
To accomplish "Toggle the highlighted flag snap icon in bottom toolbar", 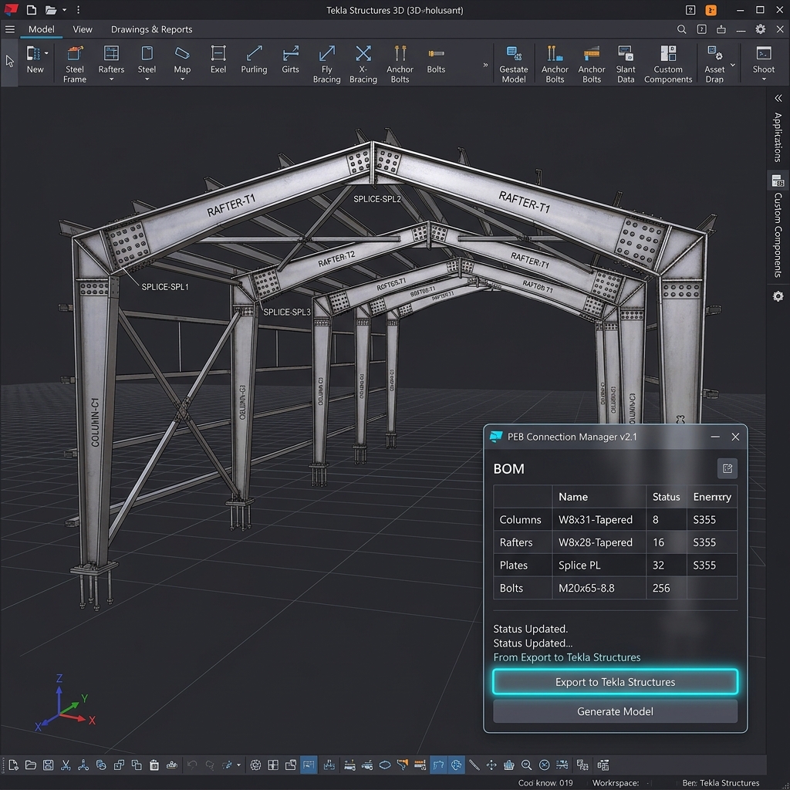I will pos(438,765).
